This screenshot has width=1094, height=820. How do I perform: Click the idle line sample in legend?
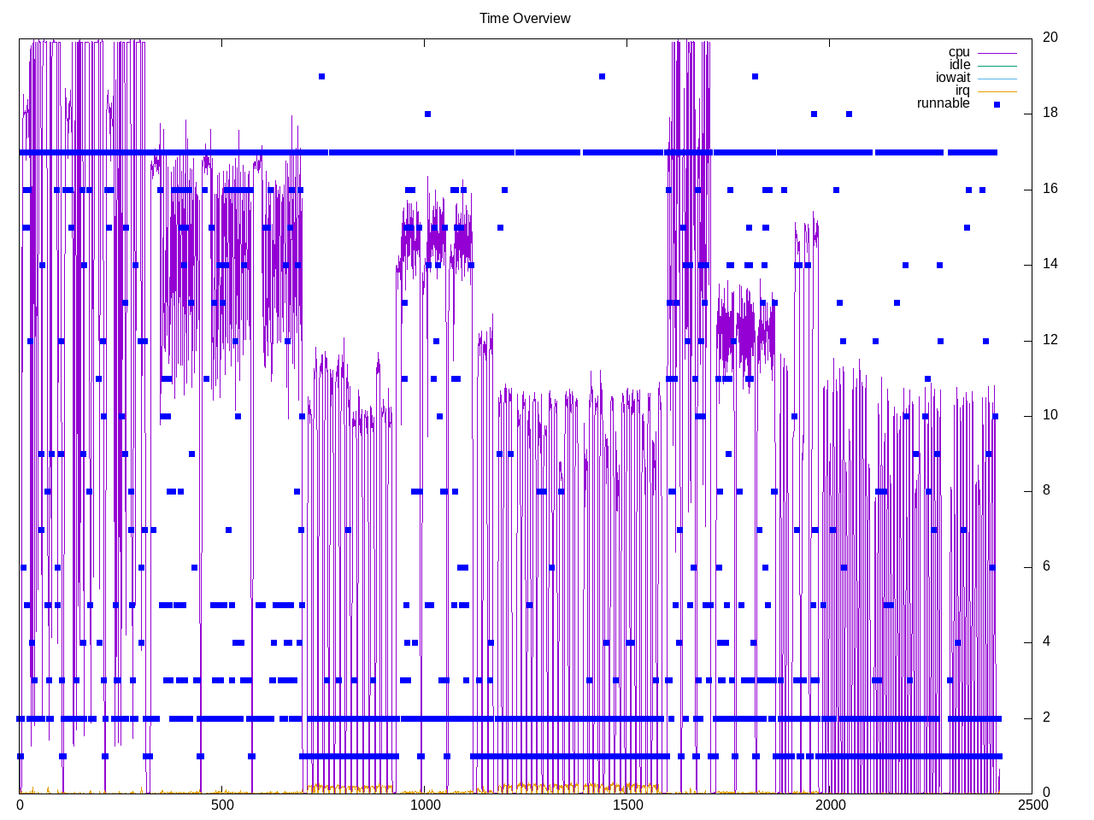point(997,66)
